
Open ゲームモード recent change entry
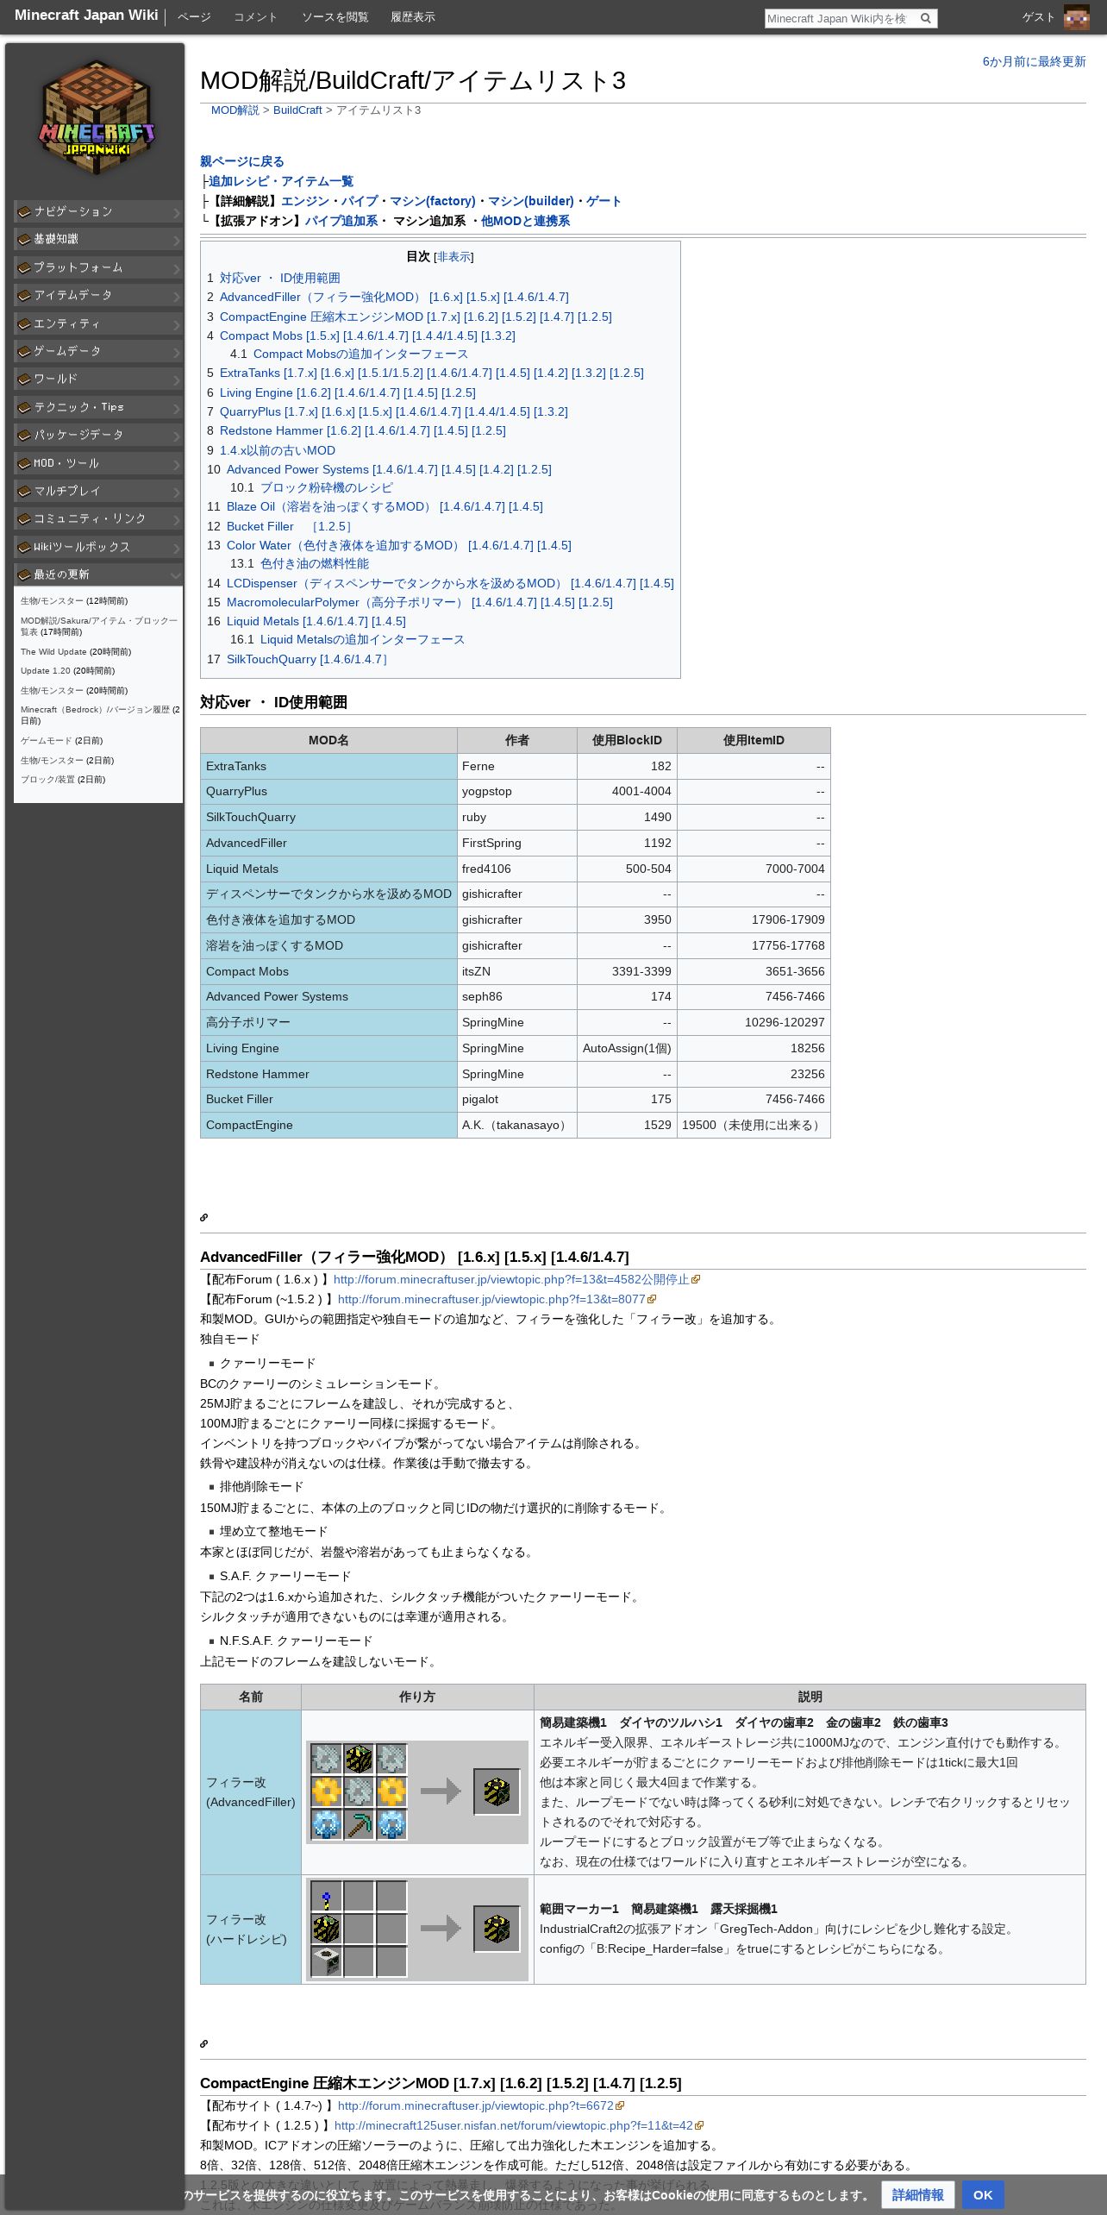pos(47,741)
